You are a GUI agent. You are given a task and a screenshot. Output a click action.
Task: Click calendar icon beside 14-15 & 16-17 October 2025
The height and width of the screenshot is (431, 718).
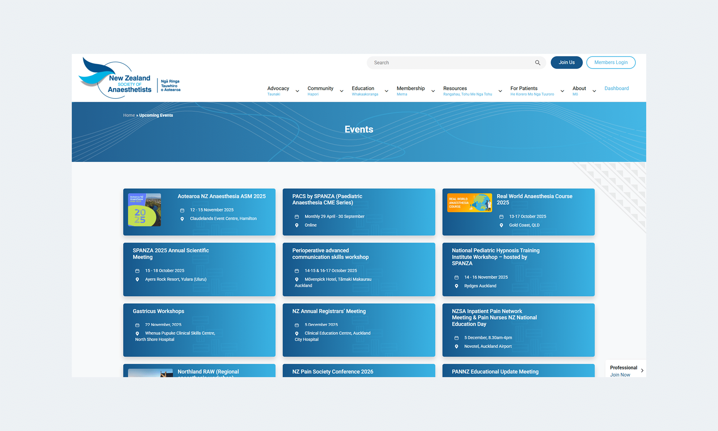[297, 271]
